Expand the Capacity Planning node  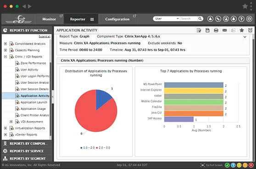(6, 50)
